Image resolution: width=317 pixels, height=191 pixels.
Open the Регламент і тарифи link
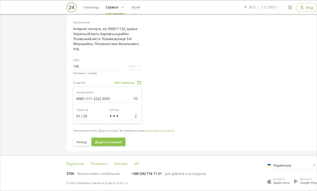tap(85, 73)
